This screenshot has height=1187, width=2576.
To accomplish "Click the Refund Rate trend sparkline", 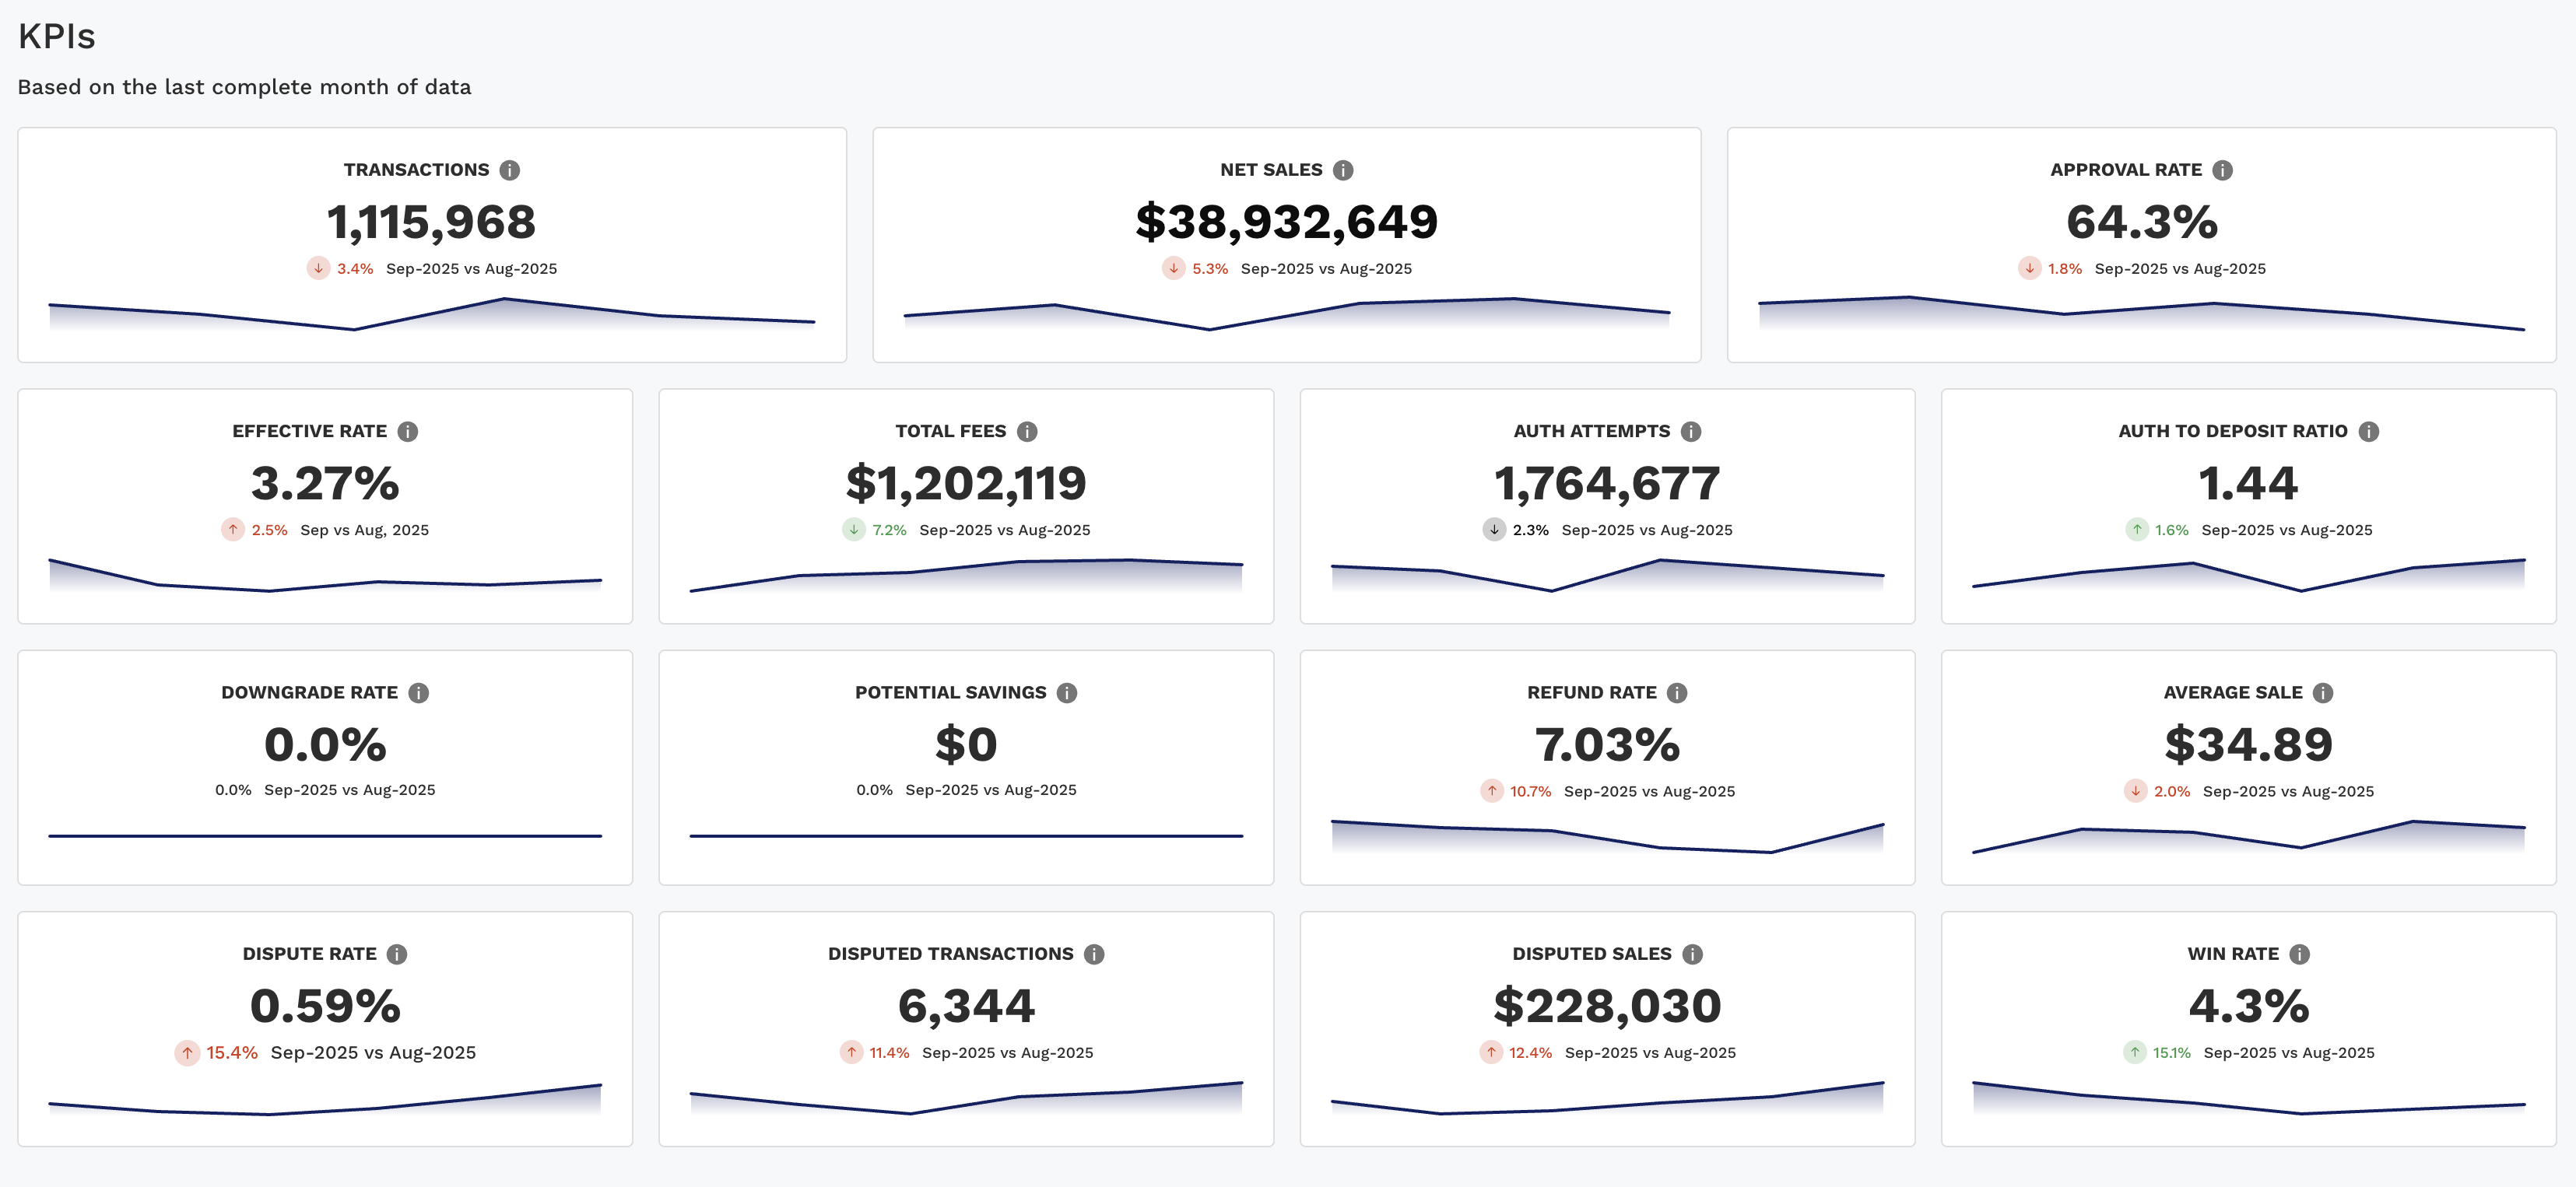I will click(1607, 837).
